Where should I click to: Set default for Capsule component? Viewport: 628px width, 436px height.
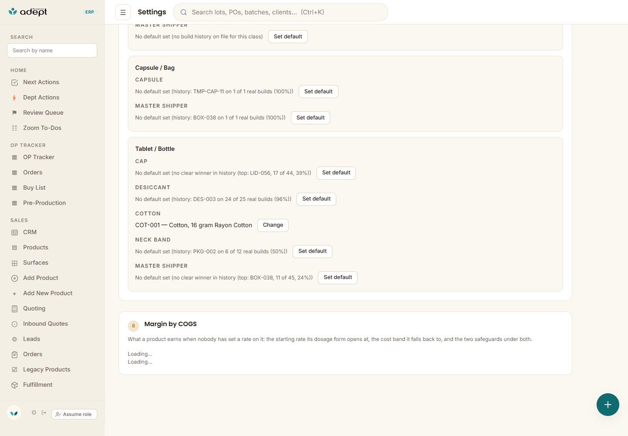[318, 92]
